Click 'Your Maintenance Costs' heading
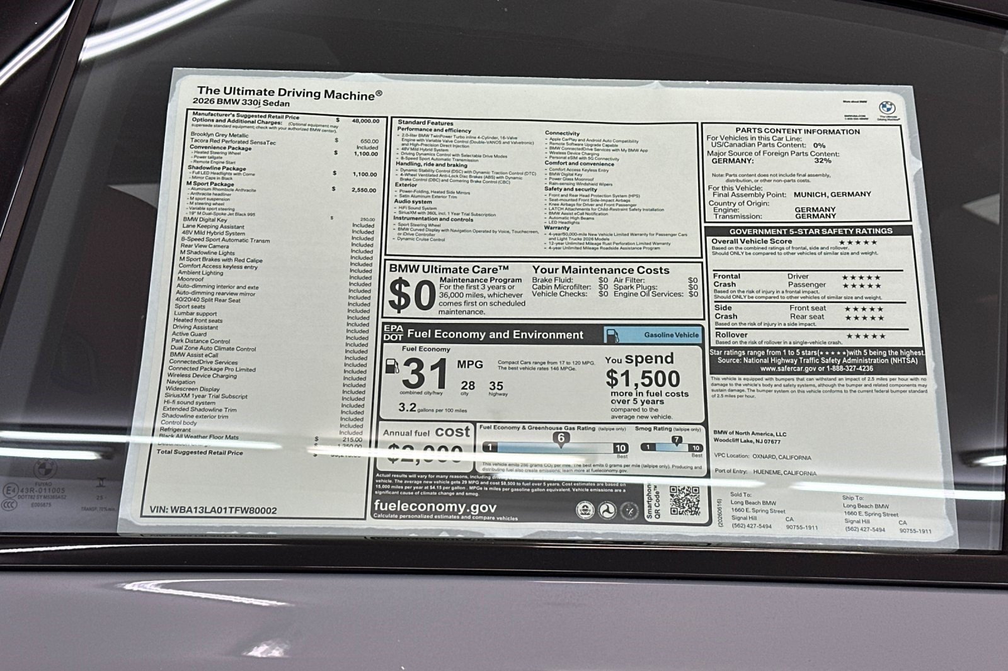The width and height of the screenshot is (1008, 671). pos(600,270)
